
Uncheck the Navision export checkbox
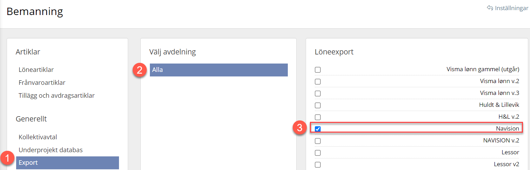coord(318,129)
